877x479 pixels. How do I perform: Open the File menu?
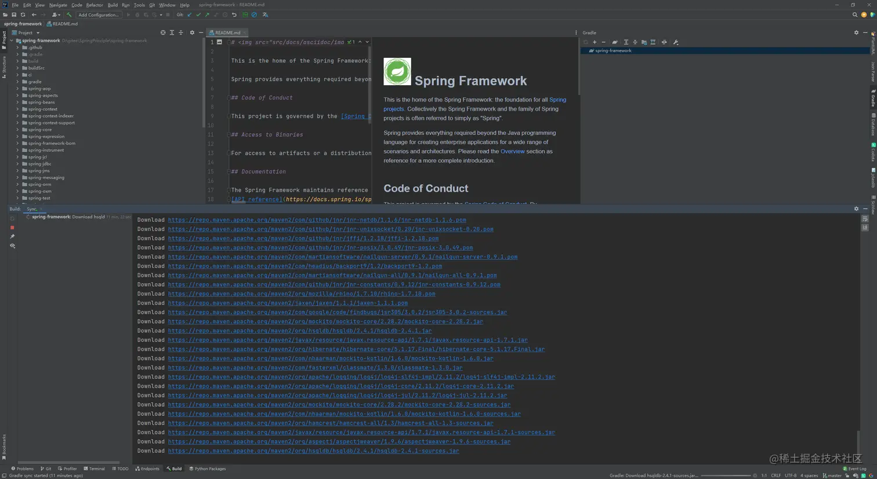(15, 5)
